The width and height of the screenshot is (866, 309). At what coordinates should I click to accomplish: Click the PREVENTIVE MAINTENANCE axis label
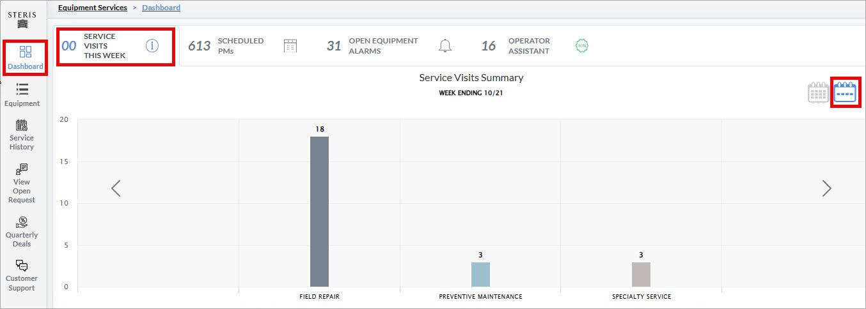(480, 297)
